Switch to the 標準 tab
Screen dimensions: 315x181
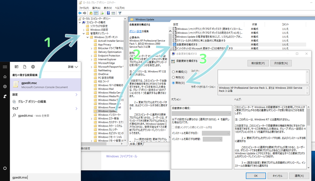coord(140,144)
